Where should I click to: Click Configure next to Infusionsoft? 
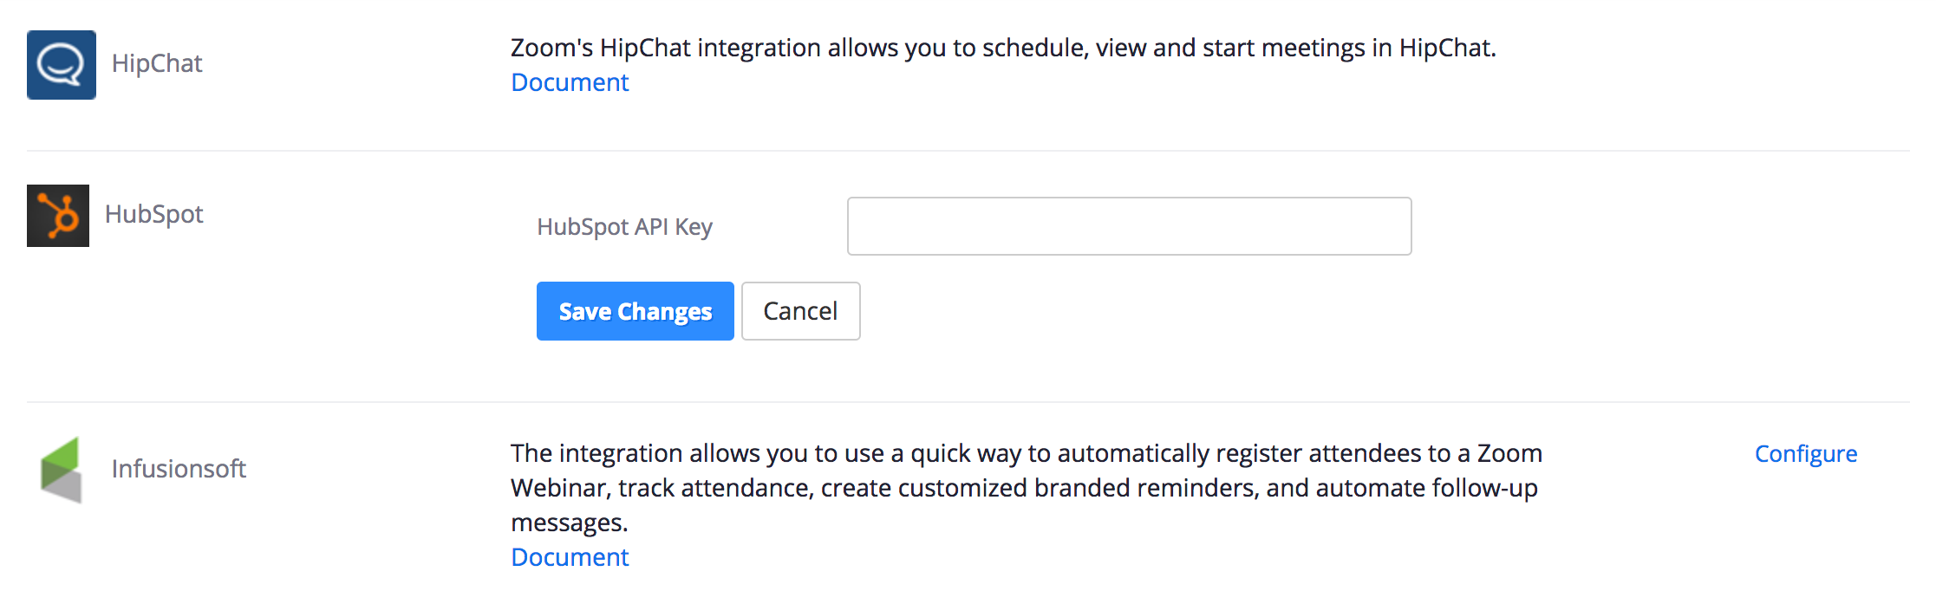pyautogui.click(x=1805, y=453)
